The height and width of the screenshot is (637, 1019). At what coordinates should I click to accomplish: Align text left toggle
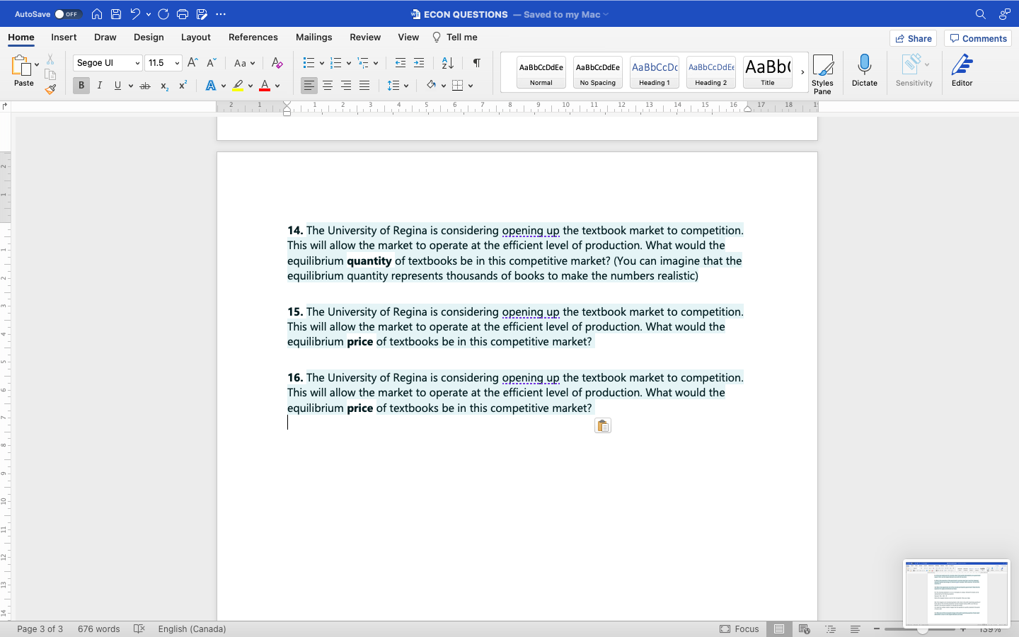[x=309, y=86]
